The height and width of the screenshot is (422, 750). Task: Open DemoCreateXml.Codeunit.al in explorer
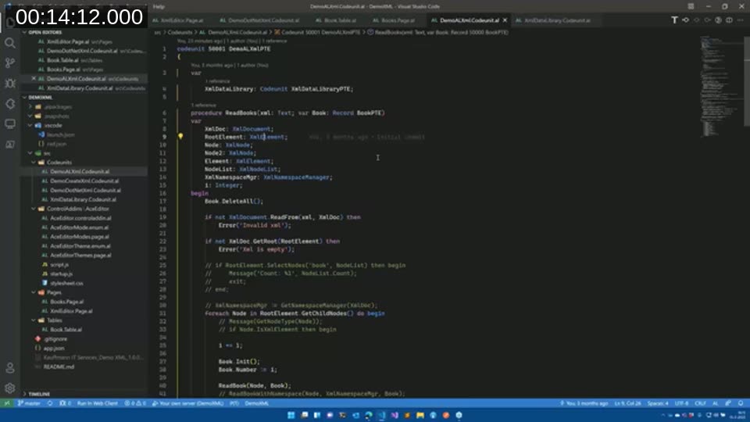coord(84,181)
